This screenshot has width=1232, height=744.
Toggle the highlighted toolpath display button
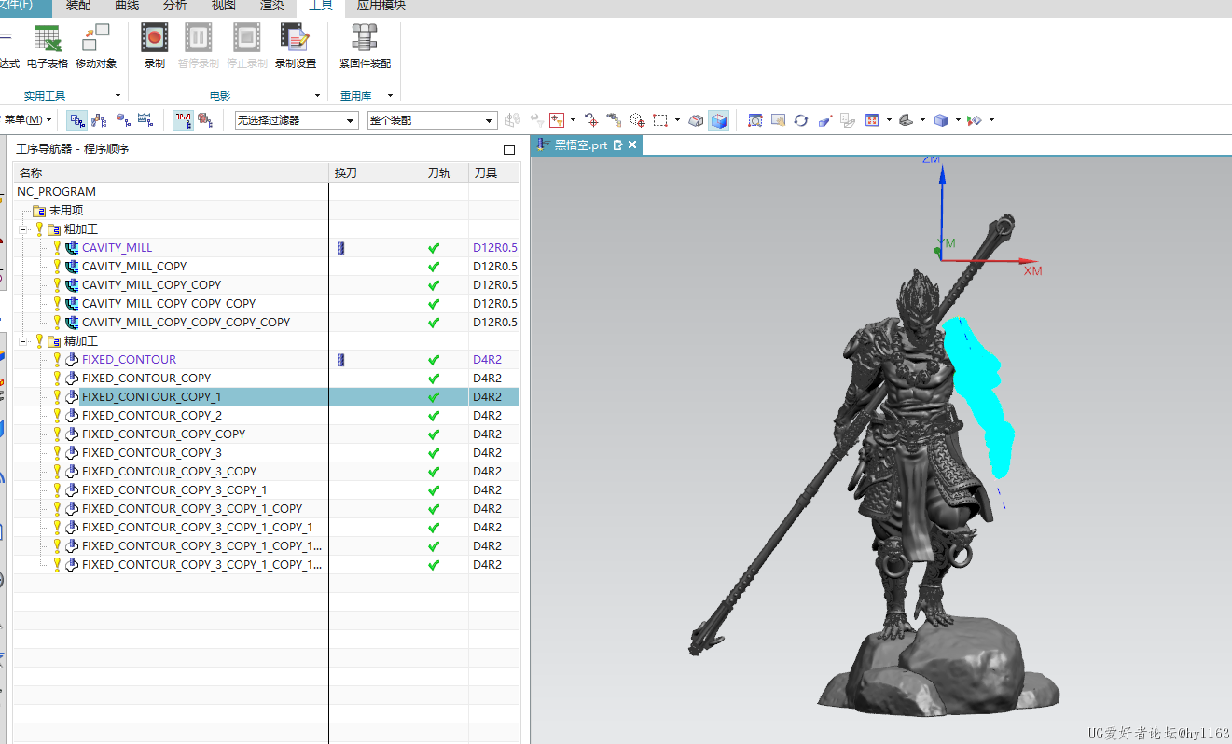pyautogui.click(x=184, y=120)
